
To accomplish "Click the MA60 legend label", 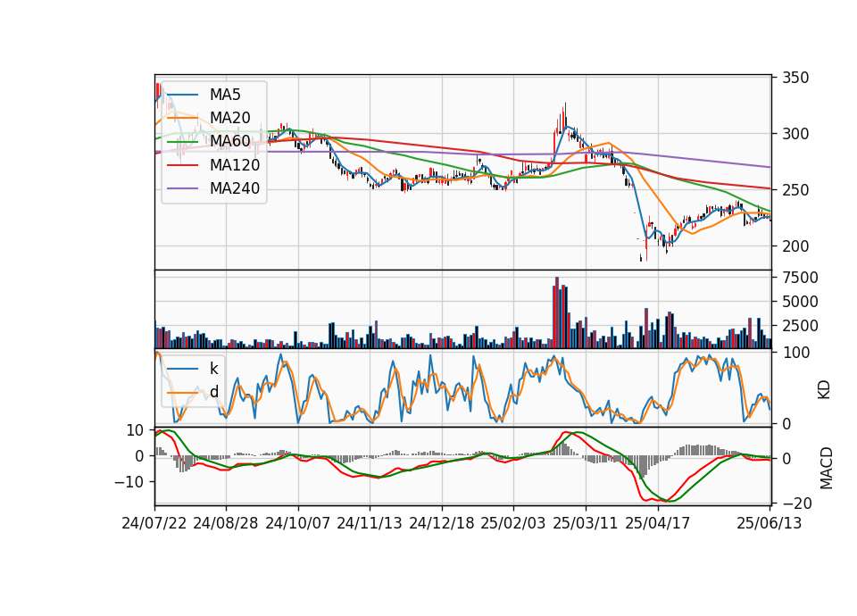I will tap(229, 141).
